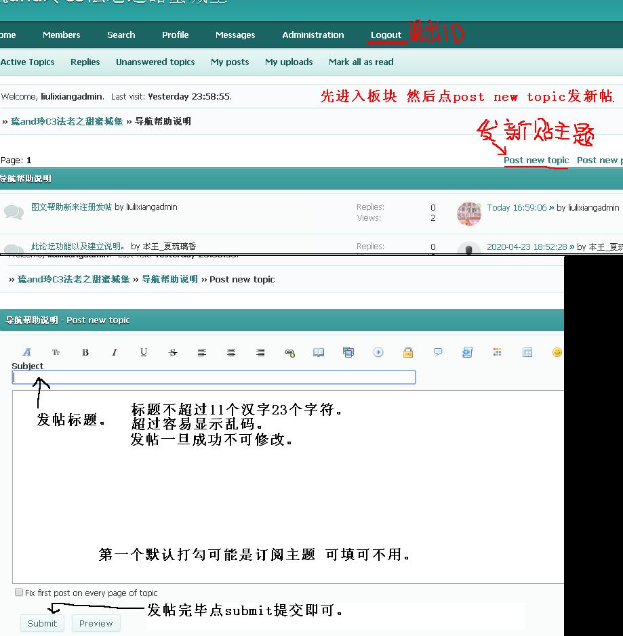
Task: Open Active Topics link
Action: 27,62
